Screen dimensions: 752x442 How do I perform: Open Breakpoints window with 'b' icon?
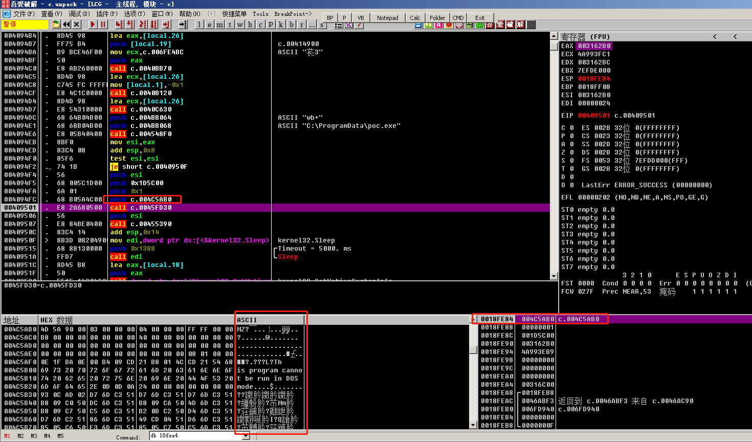tap(291, 24)
